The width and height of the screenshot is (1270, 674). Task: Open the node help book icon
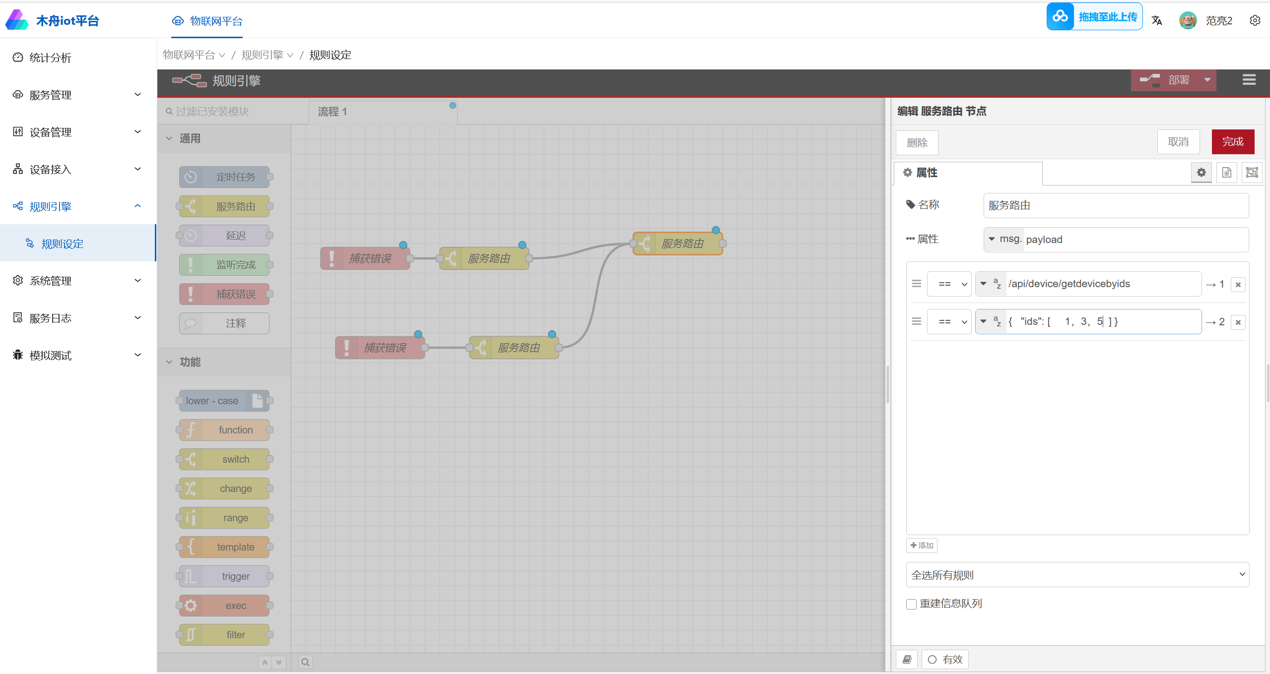click(x=907, y=659)
